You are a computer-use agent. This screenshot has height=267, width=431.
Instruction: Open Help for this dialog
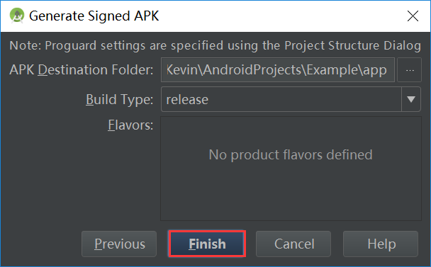click(381, 244)
